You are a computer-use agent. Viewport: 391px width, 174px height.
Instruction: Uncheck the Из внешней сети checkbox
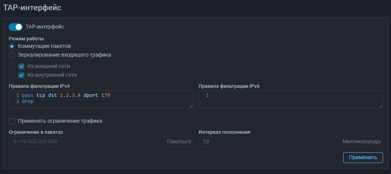click(21, 66)
